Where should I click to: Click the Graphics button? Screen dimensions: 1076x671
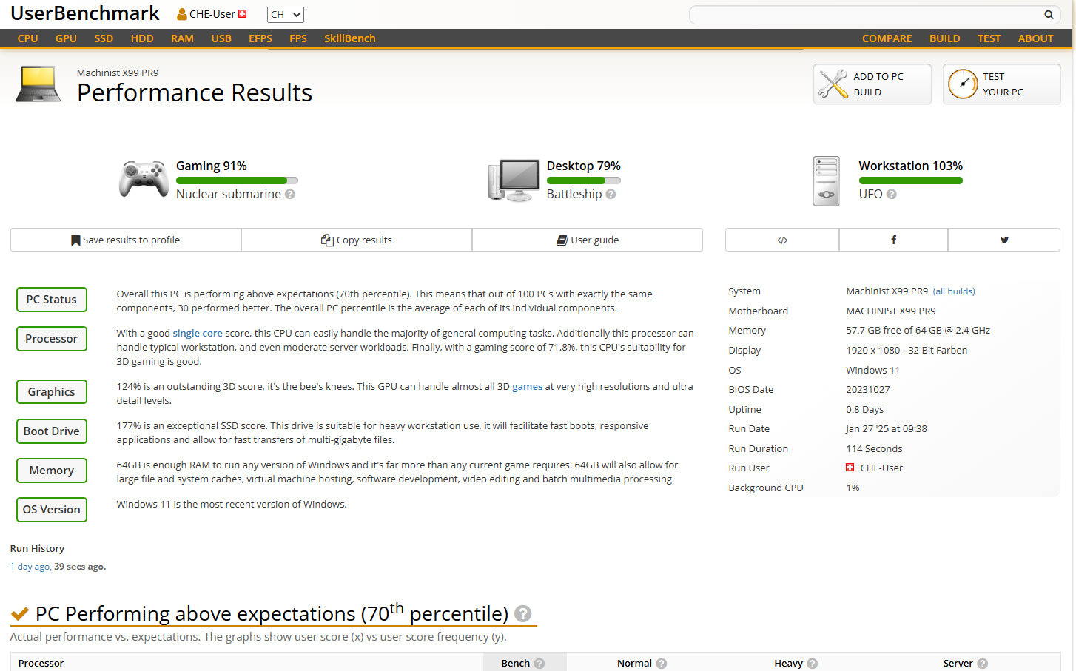pos(52,392)
